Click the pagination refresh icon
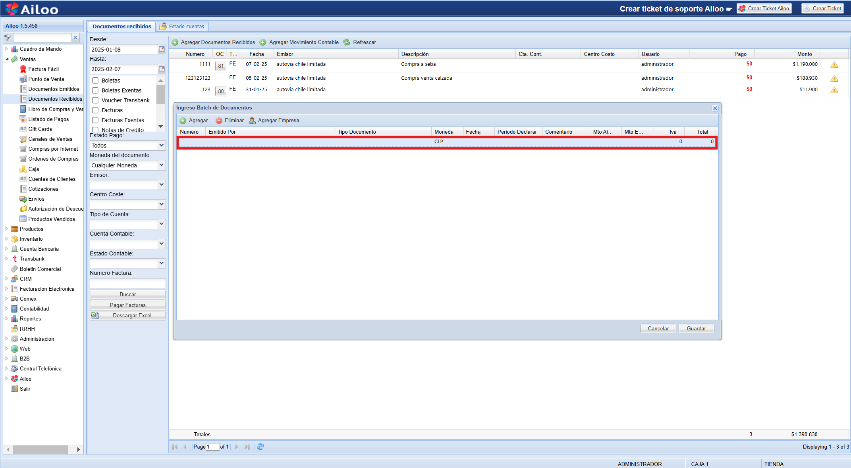 tap(260, 447)
